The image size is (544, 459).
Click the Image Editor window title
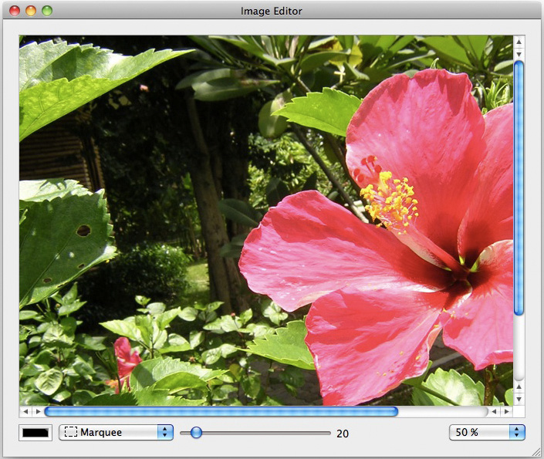tap(272, 11)
